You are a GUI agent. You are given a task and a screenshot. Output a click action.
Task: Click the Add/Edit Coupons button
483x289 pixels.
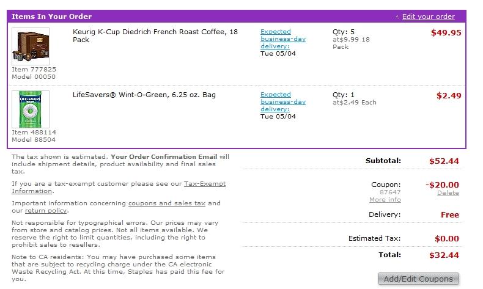pyautogui.click(x=418, y=279)
